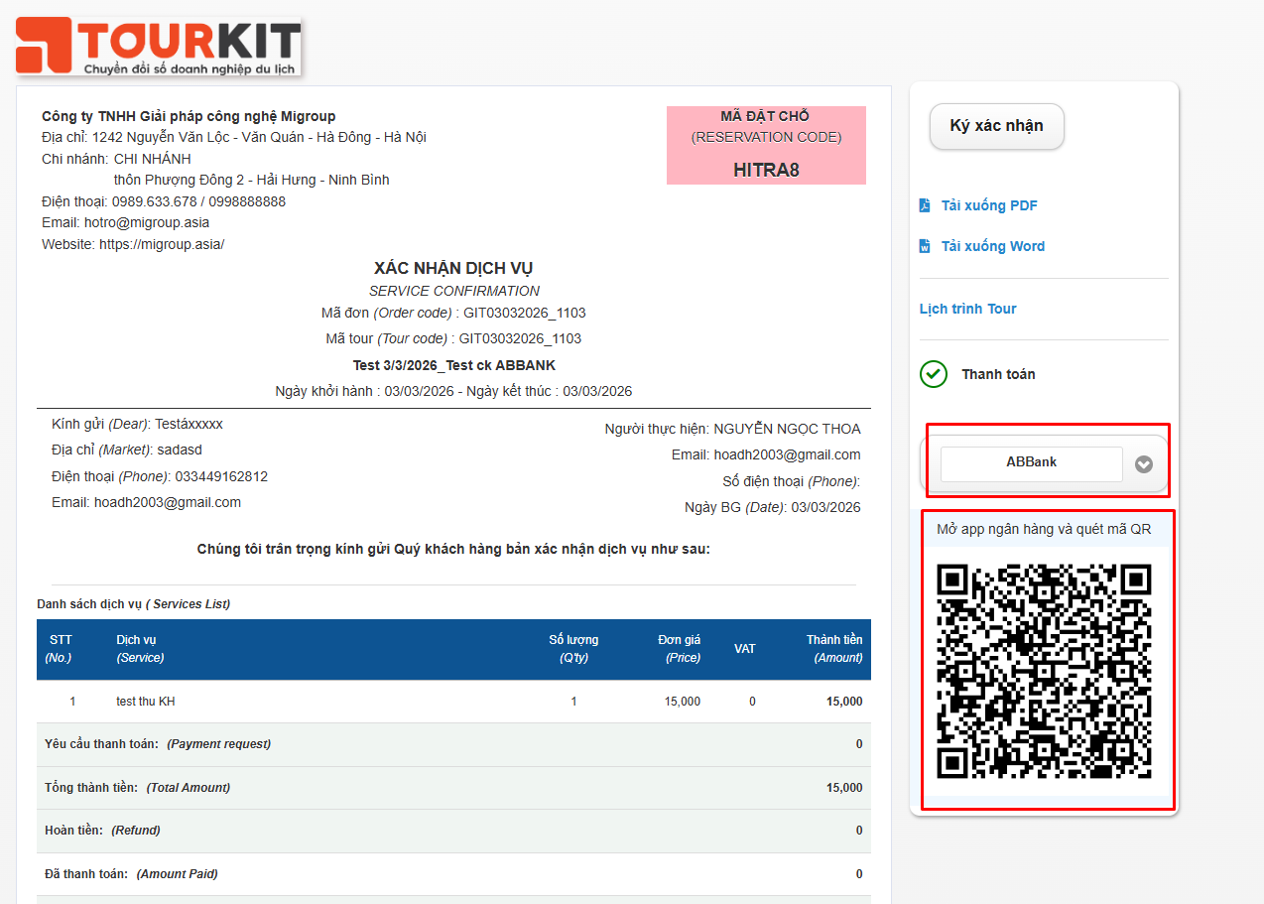
Task: Click the TOURKIT logo
Action: pos(159,46)
